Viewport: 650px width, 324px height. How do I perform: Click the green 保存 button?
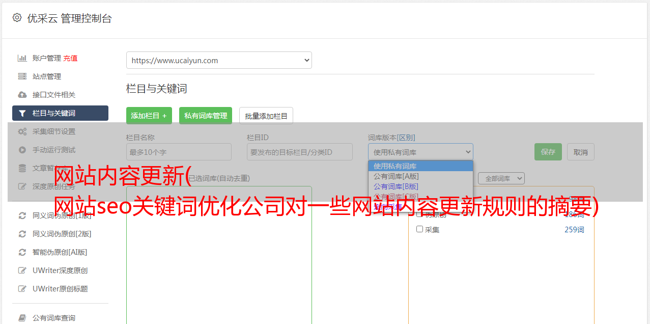[548, 152]
